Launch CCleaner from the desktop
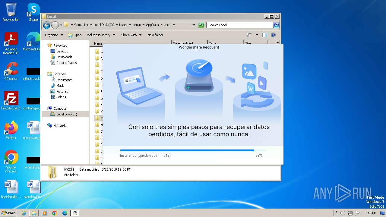This screenshot has height=217, width=386. [x=11, y=71]
